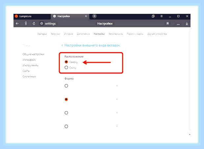Switch to the Lumpics.ru tab

[x=32, y=16]
